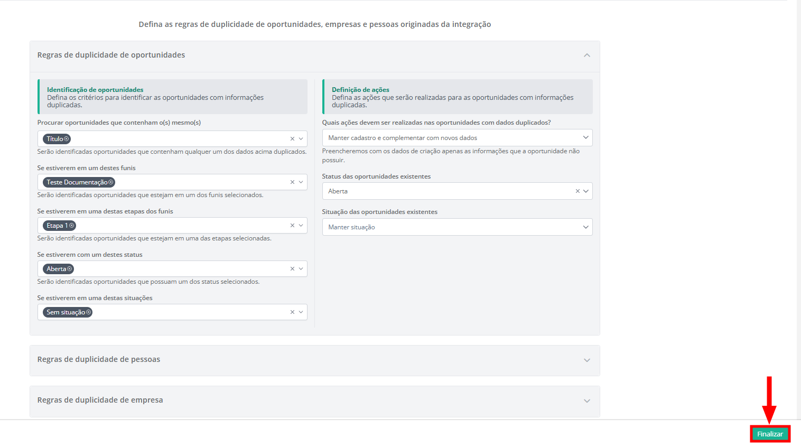This screenshot has width=801, height=447.
Task: Expand Regras de duplicidade de pessoas
Action: (x=586, y=360)
